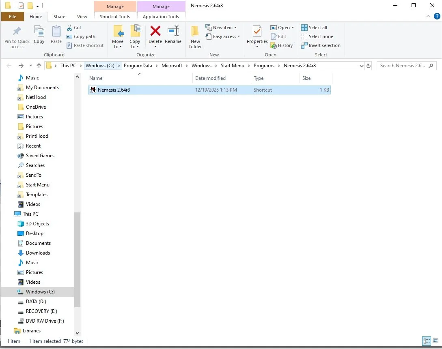Select the Nemesis 2.64r8 shortcut file
The image size is (442, 349).
(x=209, y=90)
